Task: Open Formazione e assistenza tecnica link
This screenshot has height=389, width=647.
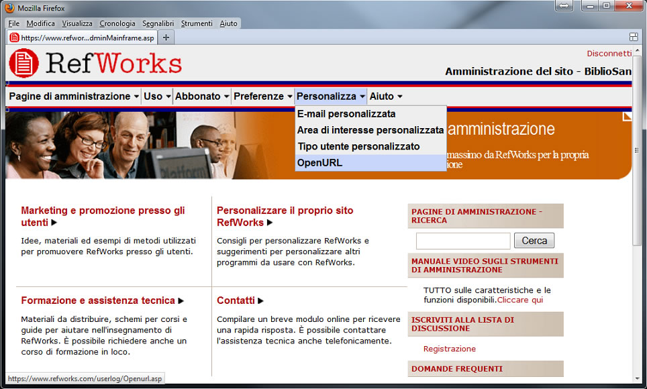Action: coord(98,300)
